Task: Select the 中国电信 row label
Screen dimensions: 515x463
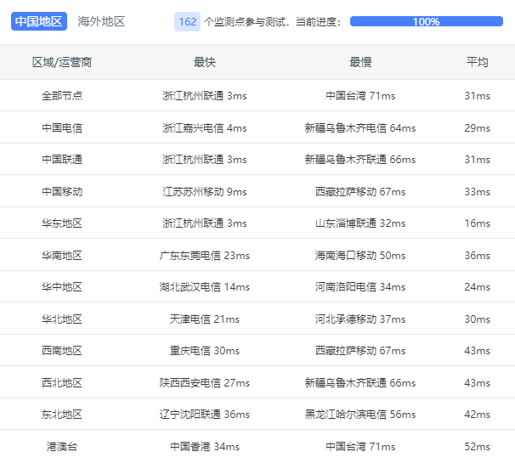Action: pyautogui.click(x=62, y=127)
